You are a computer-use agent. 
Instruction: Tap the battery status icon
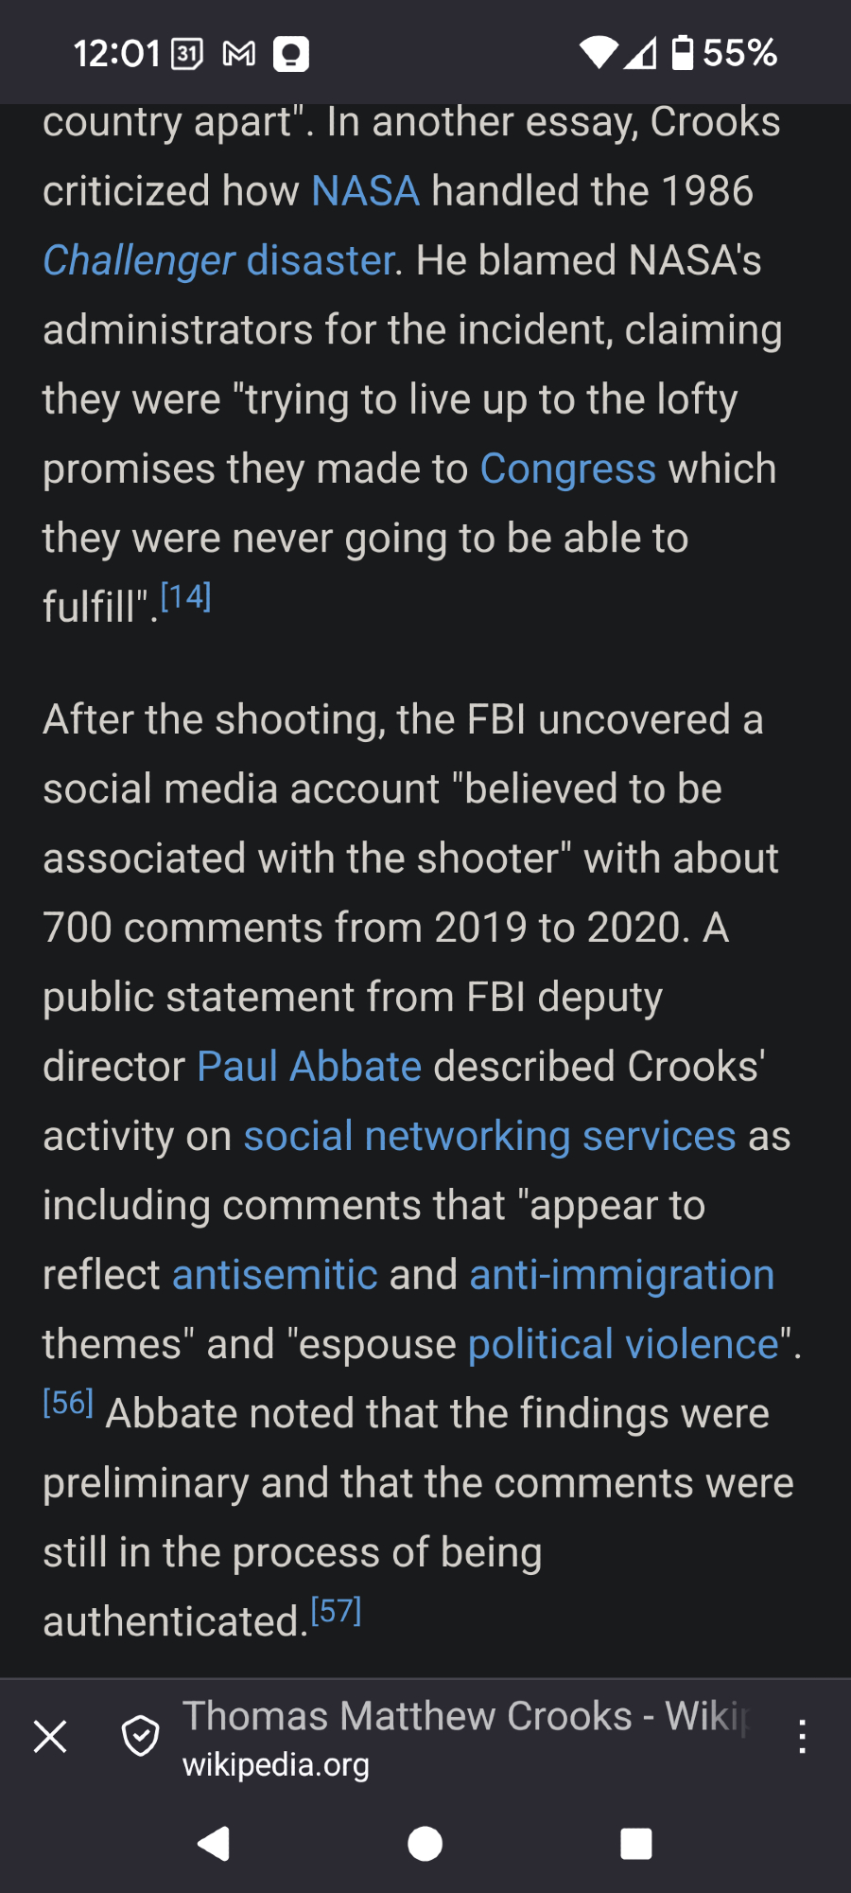pos(682,52)
